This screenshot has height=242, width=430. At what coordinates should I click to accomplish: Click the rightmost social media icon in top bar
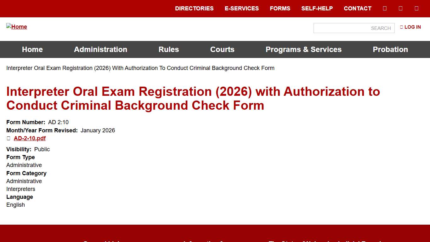pos(416,8)
